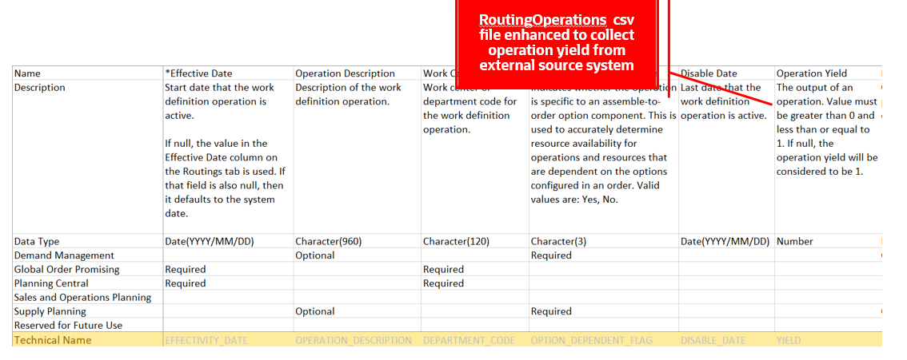This screenshot has height=360, width=907.
Task: Click 'Required' under Work Center for Planning Central
Action: 475,283
